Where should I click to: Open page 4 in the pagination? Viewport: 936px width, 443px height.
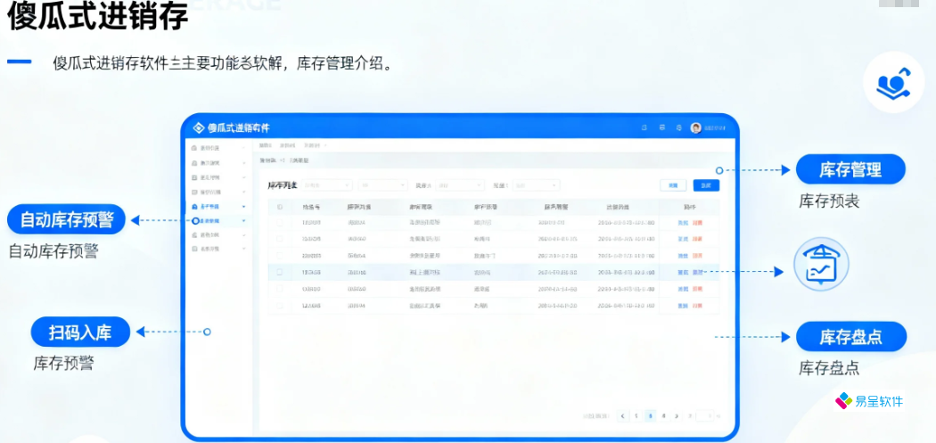click(x=663, y=415)
